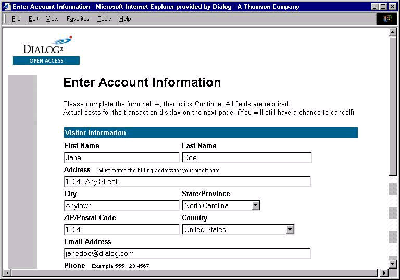
Task: Expand the Country dropdown arrow
Action: click(x=290, y=229)
